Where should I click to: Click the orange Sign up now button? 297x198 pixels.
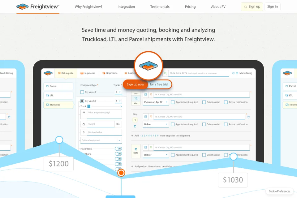(x=135, y=84)
